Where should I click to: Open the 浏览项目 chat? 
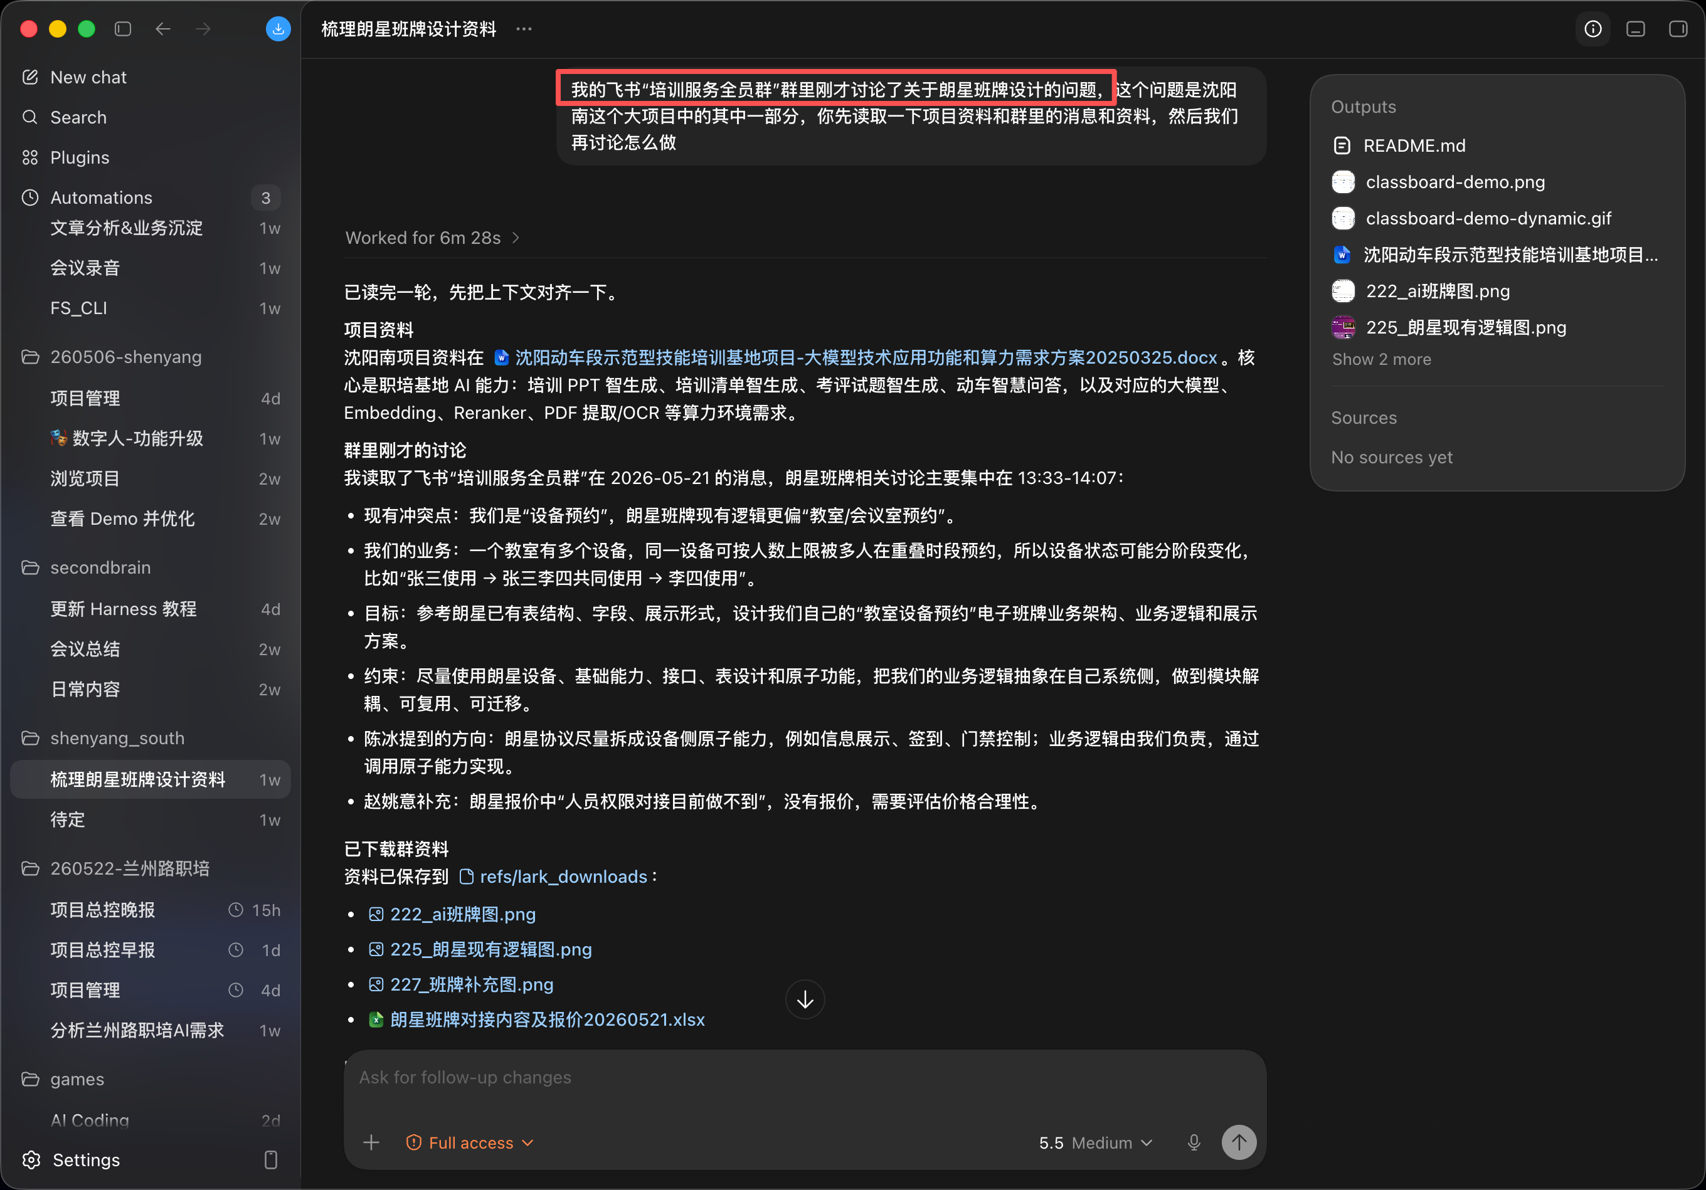pos(150,479)
